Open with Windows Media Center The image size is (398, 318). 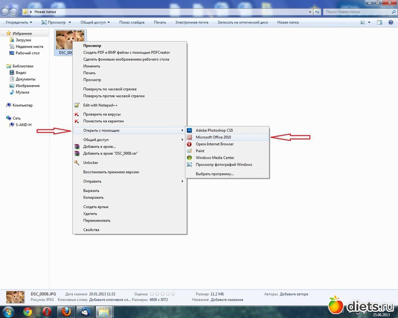[214, 157]
